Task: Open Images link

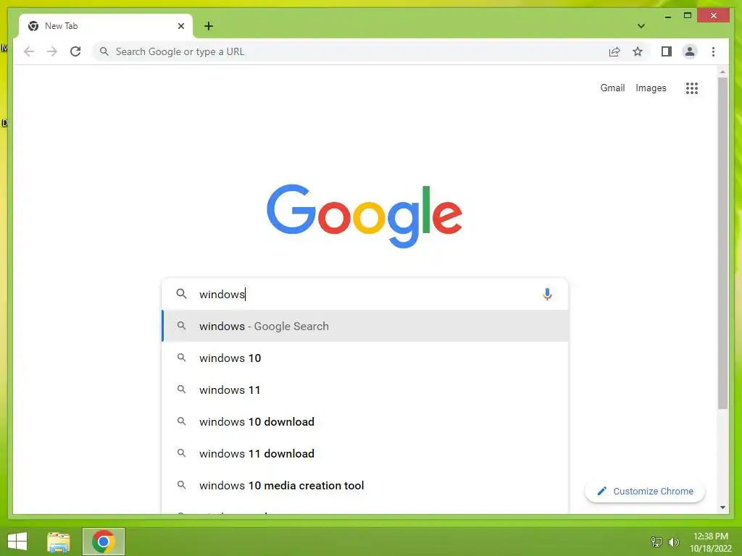Action: point(651,88)
